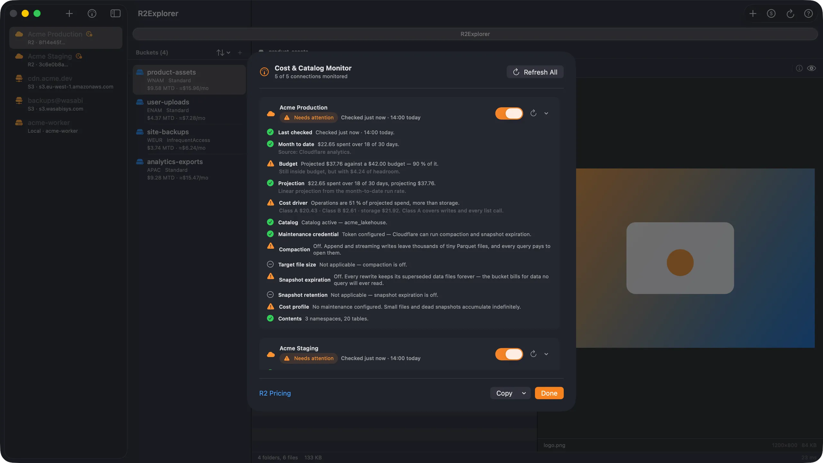The height and width of the screenshot is (463, 823).
Task: Select cdn.acme.dev S3 connection
Action: pos(66,82)
